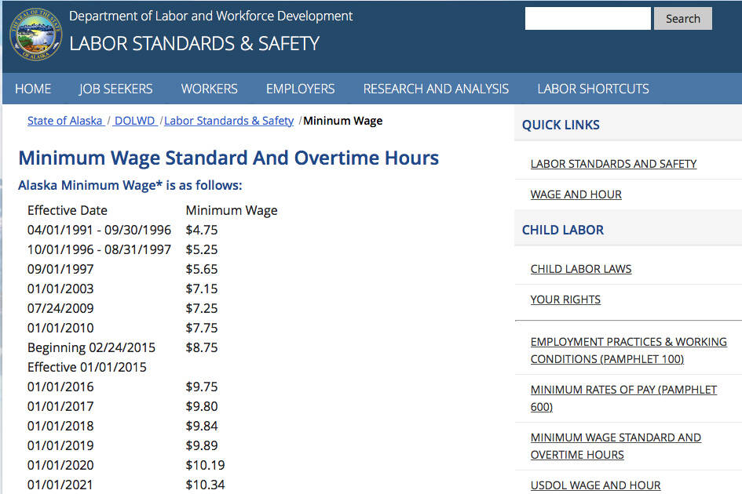This screenshot has height=494, width=742.
Task: Click the State of Alaska seal logo
Action: coord(35,35)
